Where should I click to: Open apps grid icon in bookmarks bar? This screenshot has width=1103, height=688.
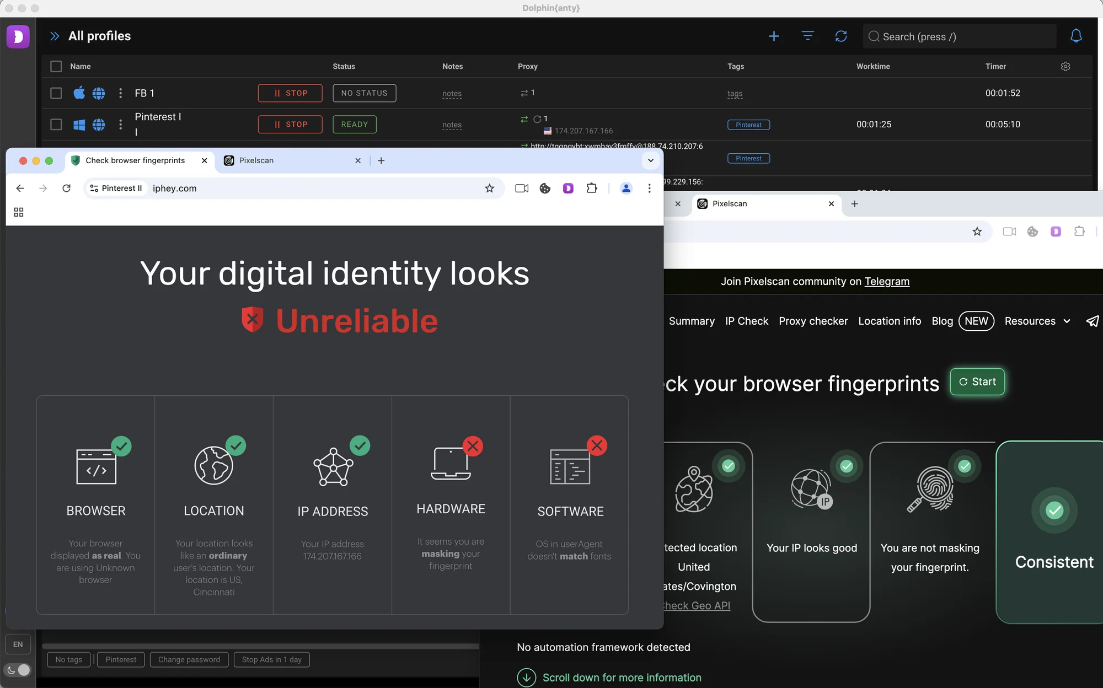point(19,212)
